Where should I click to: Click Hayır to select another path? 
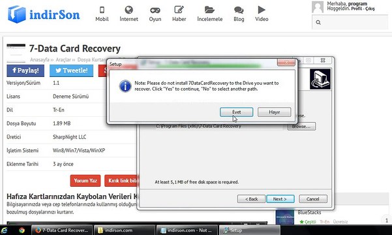[x=274, y=112]
